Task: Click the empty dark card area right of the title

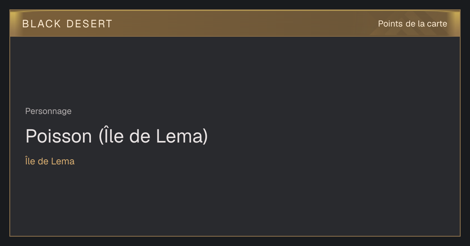Action: click(333, 136)
